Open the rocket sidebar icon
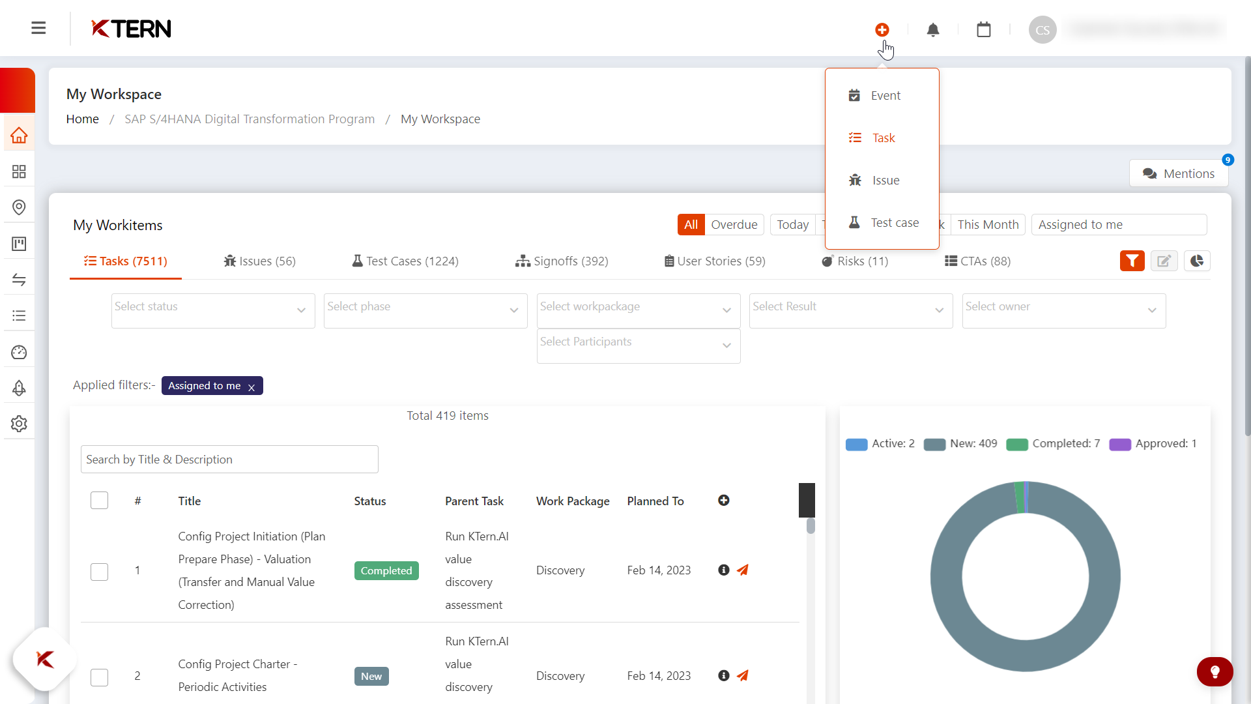The height and width of the screenshot is (704, 1251). [19, 388]
